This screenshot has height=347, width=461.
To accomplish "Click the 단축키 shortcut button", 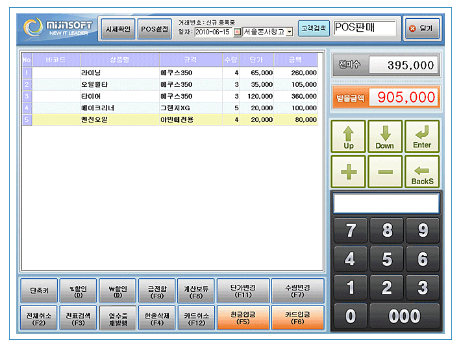I will tap(39, 291).
